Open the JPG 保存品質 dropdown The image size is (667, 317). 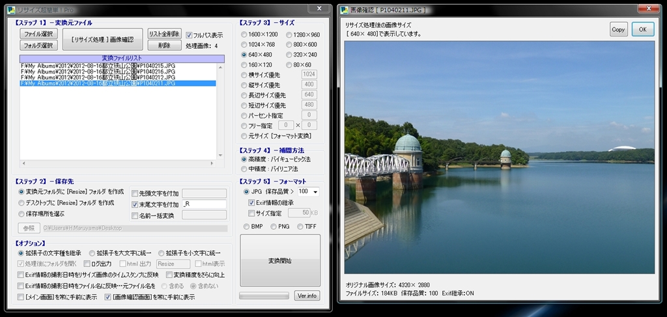coord(315,192)
